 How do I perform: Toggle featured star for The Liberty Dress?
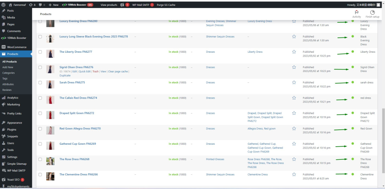pyautogui.click(x=294, y=52)
